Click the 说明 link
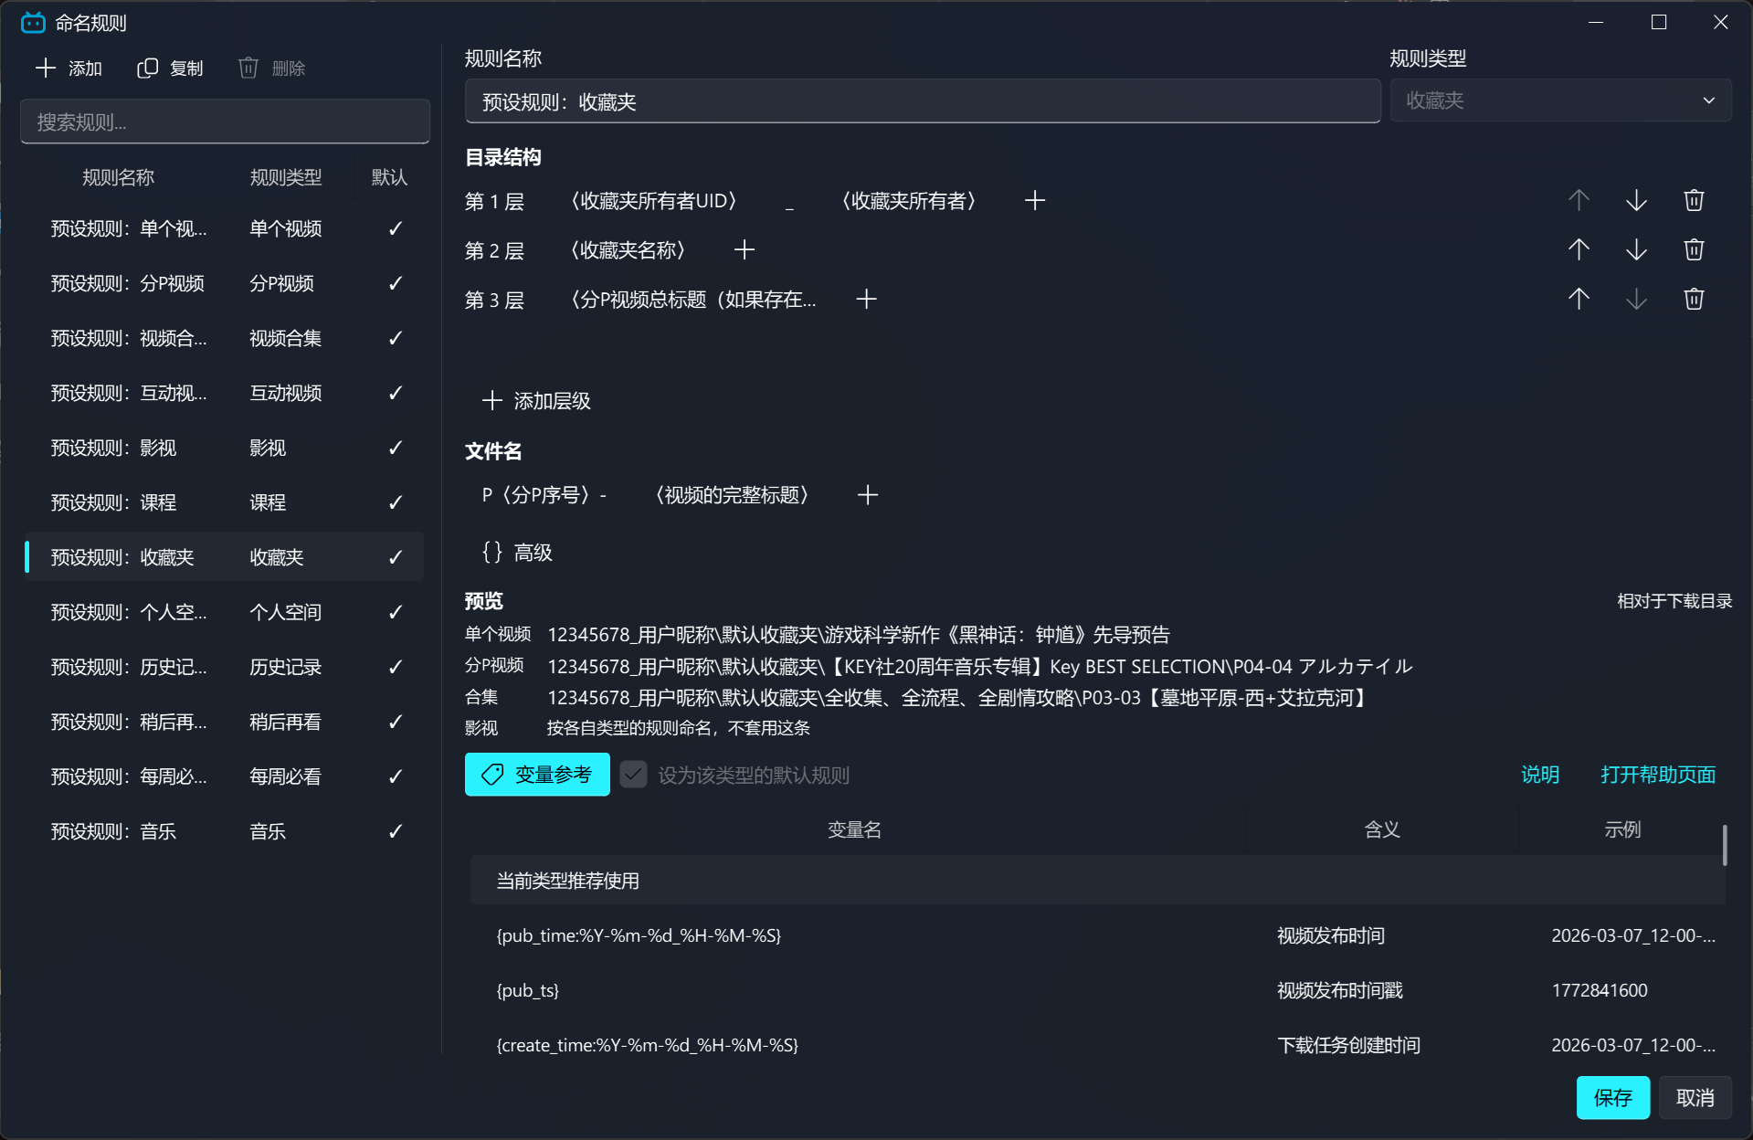 [1540, 775]
